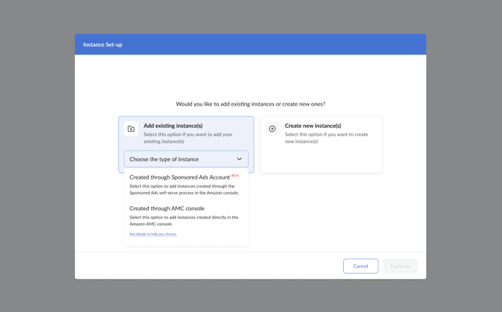Click the existing-or-new instances question text

pyautogui.click(x=250, y=104)
